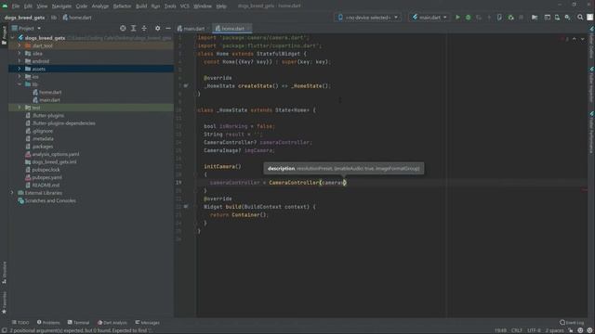Expand the android folder
595x334 pixels.
(20, 61)
